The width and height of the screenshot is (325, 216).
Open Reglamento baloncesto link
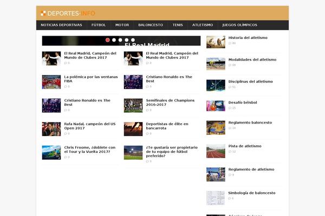(x=250, y=123)
